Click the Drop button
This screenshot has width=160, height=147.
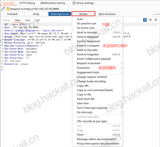(36, 14)
